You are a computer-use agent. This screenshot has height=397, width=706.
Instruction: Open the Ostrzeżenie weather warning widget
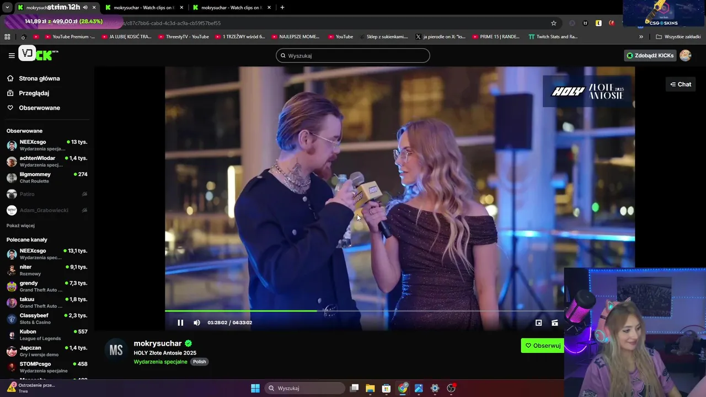click(30, 388)
